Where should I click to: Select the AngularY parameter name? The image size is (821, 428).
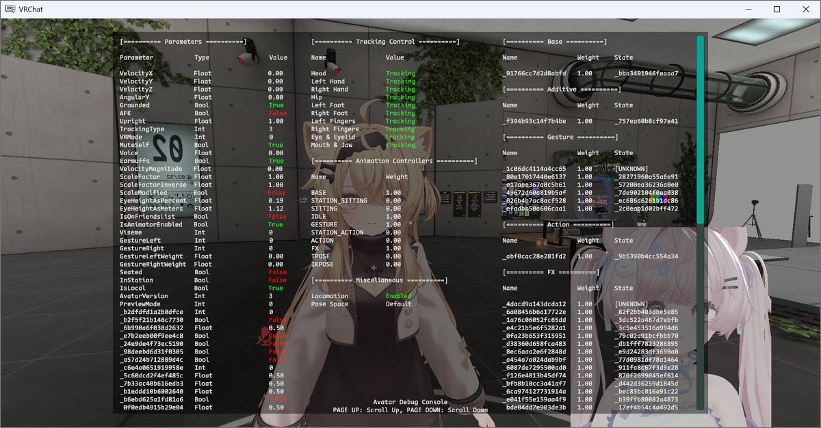coord(134,97)
